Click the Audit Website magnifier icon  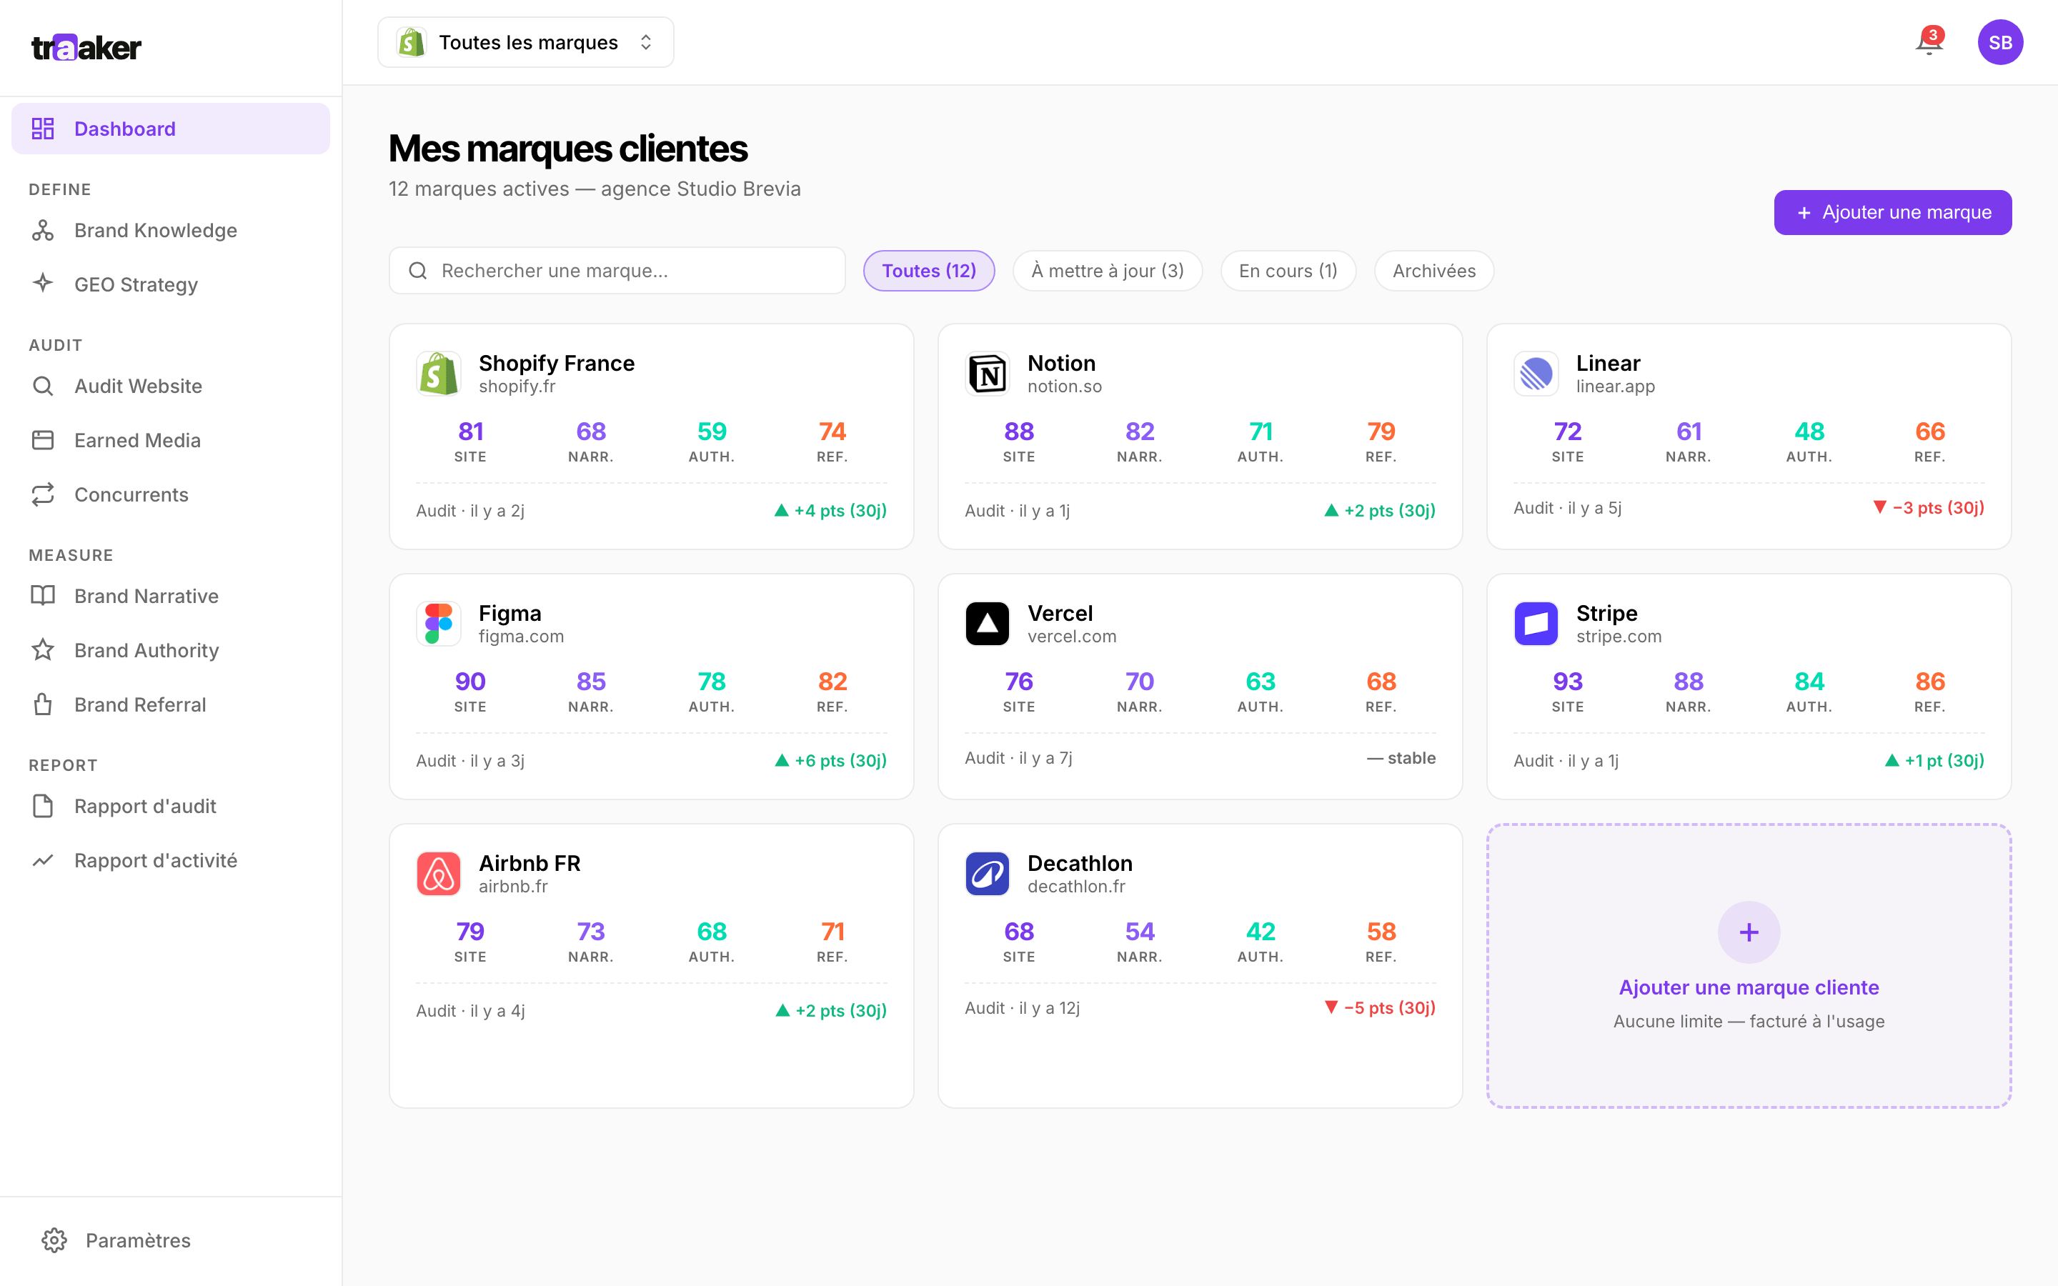pos(43,386)
